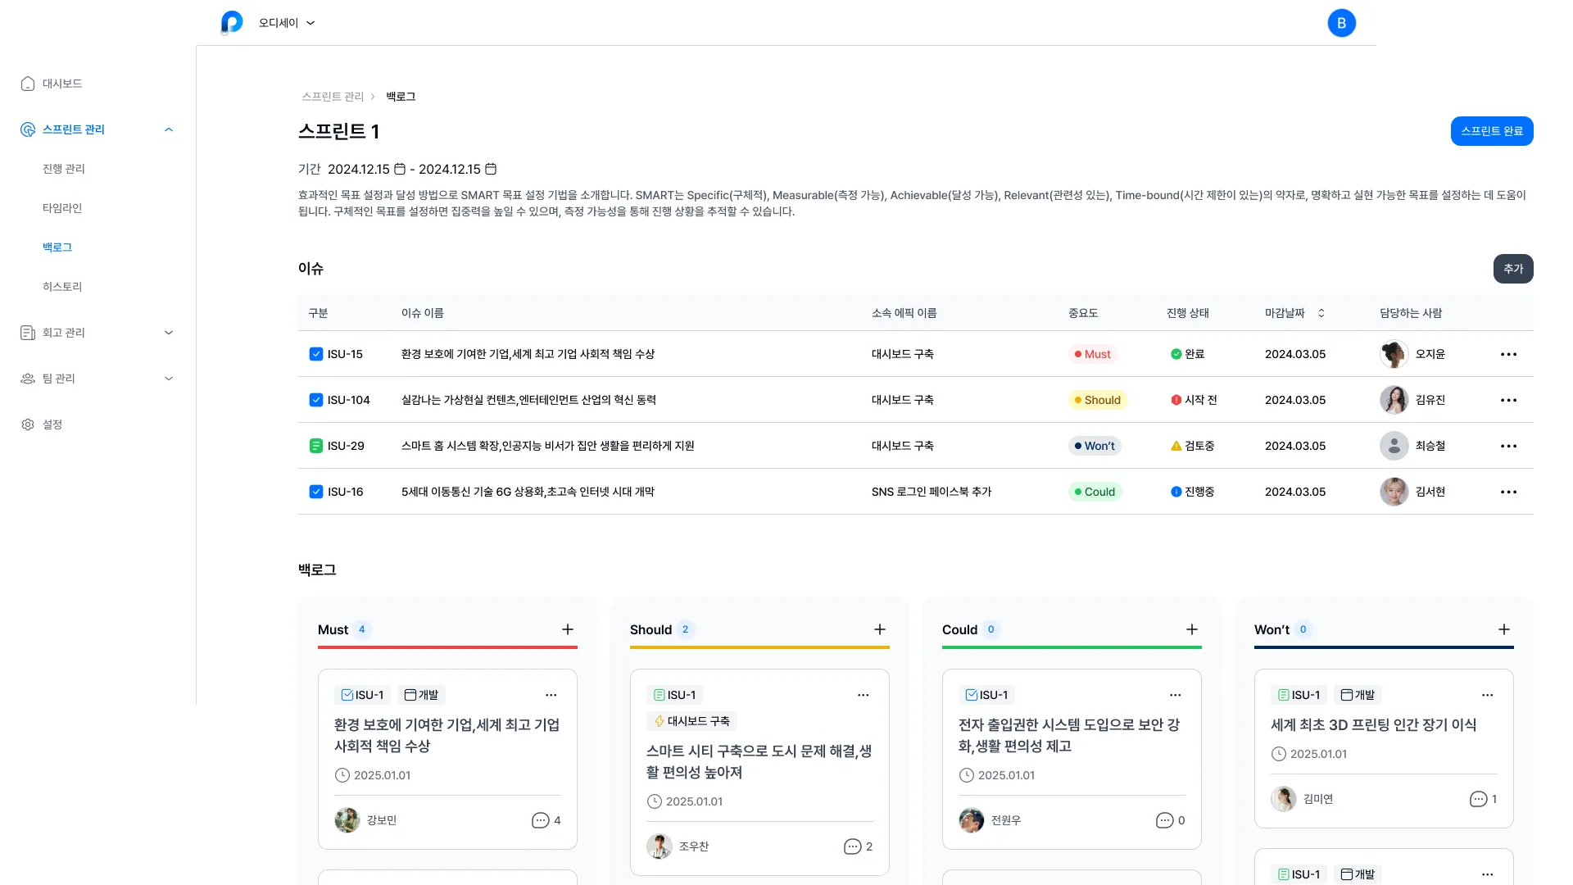Open the 설정 gear icon in the sidebar
This screenshot has height=885, width=1573.
point(27,424)
